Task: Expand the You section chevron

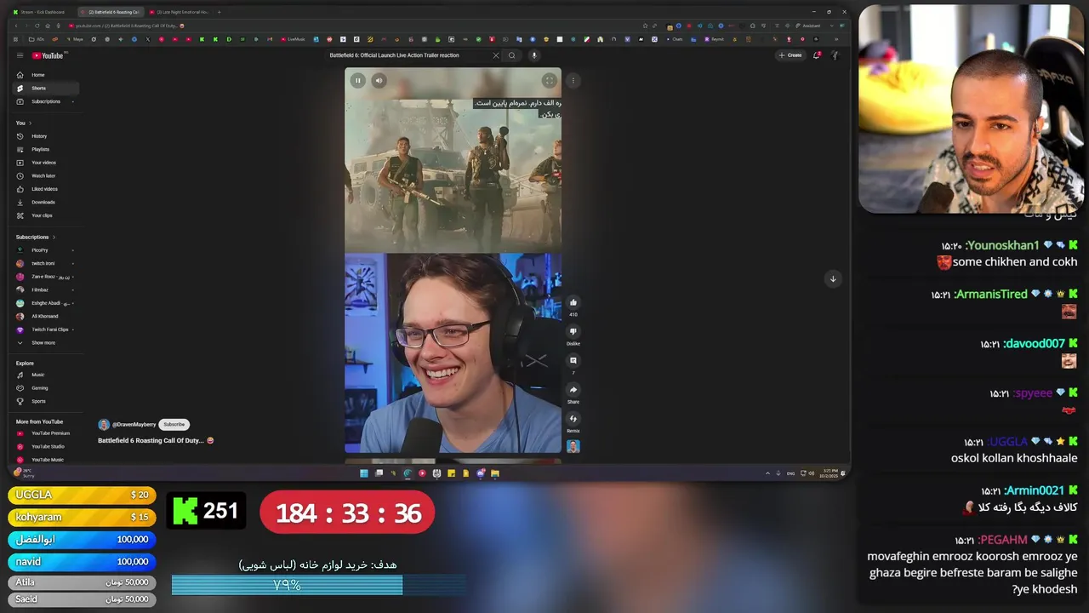Action: [x=31, y=123]
